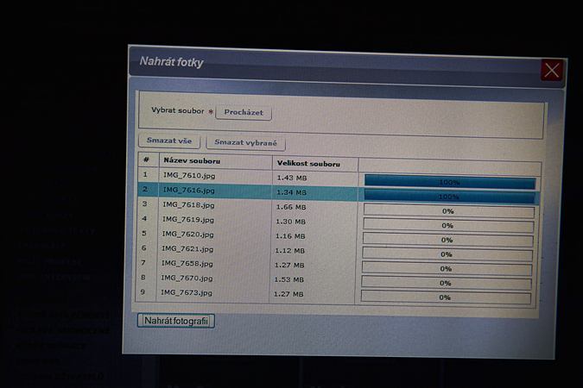
Task: Select file IMG_7610.jpg
Action: pos(189,176)
